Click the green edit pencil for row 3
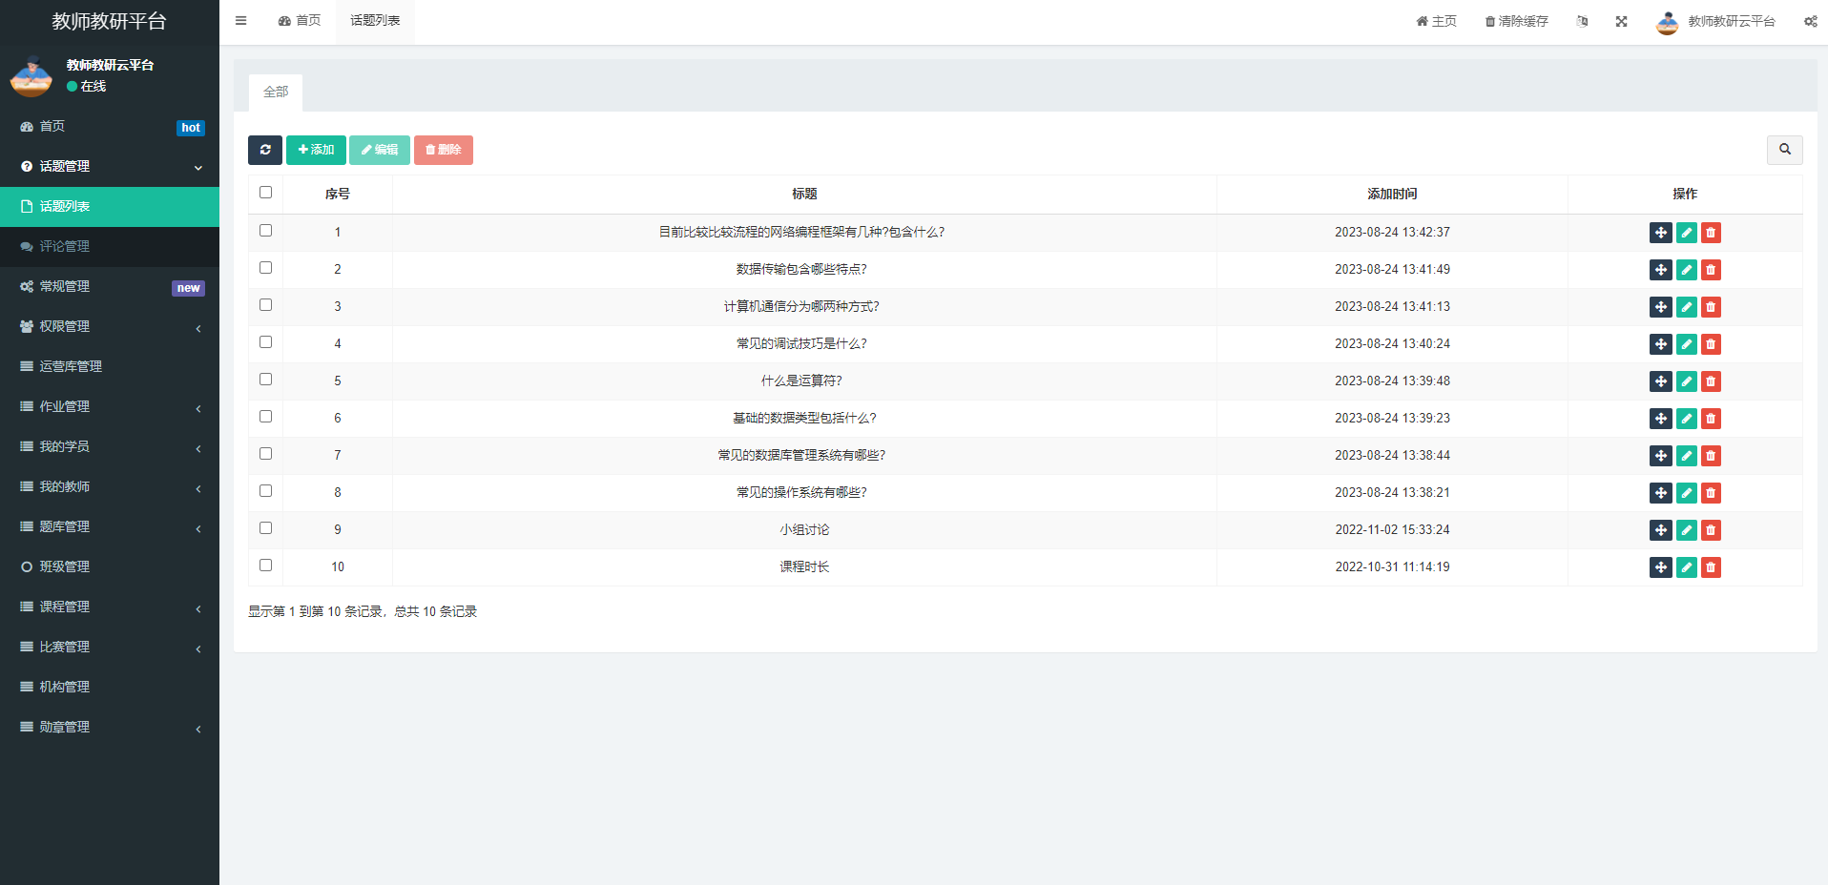Screen dimensions: 1828x885 pos(1686,307)
